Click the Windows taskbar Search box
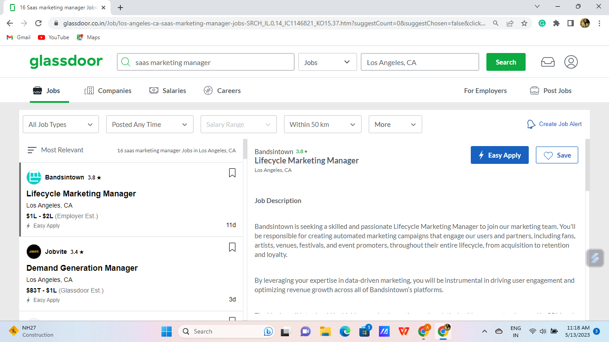Image resolution: width=609 pixels, height=342 pixels. coord(226,331)
